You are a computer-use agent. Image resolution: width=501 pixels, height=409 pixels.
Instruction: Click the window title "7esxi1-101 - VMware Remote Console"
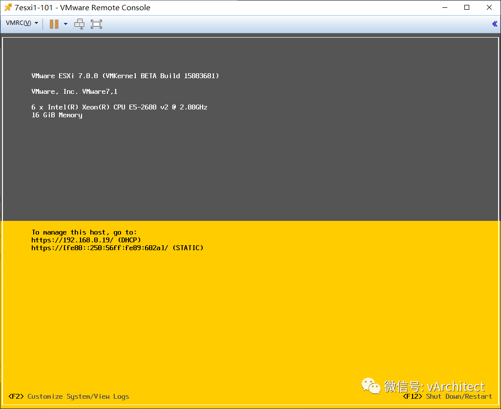click(x=83, y=7)
